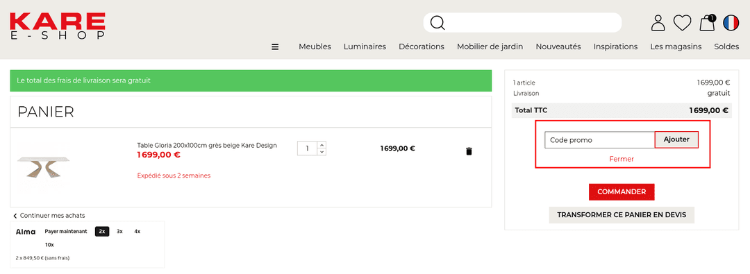Click the 2 x 849,50 € sans frais text
750x274 pixels.
point(42,258)
